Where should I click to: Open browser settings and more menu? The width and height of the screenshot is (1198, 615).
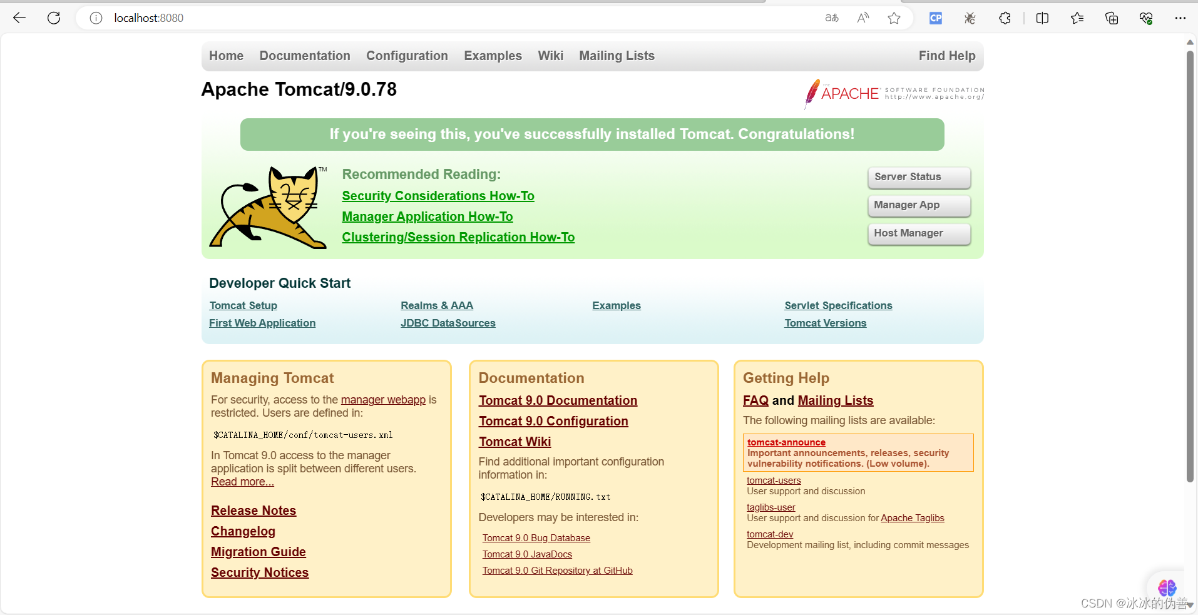(x=1180, y=18)
